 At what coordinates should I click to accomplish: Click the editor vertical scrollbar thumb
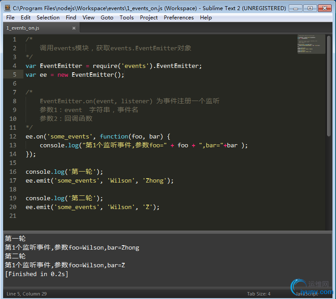[x=329, y=86]
